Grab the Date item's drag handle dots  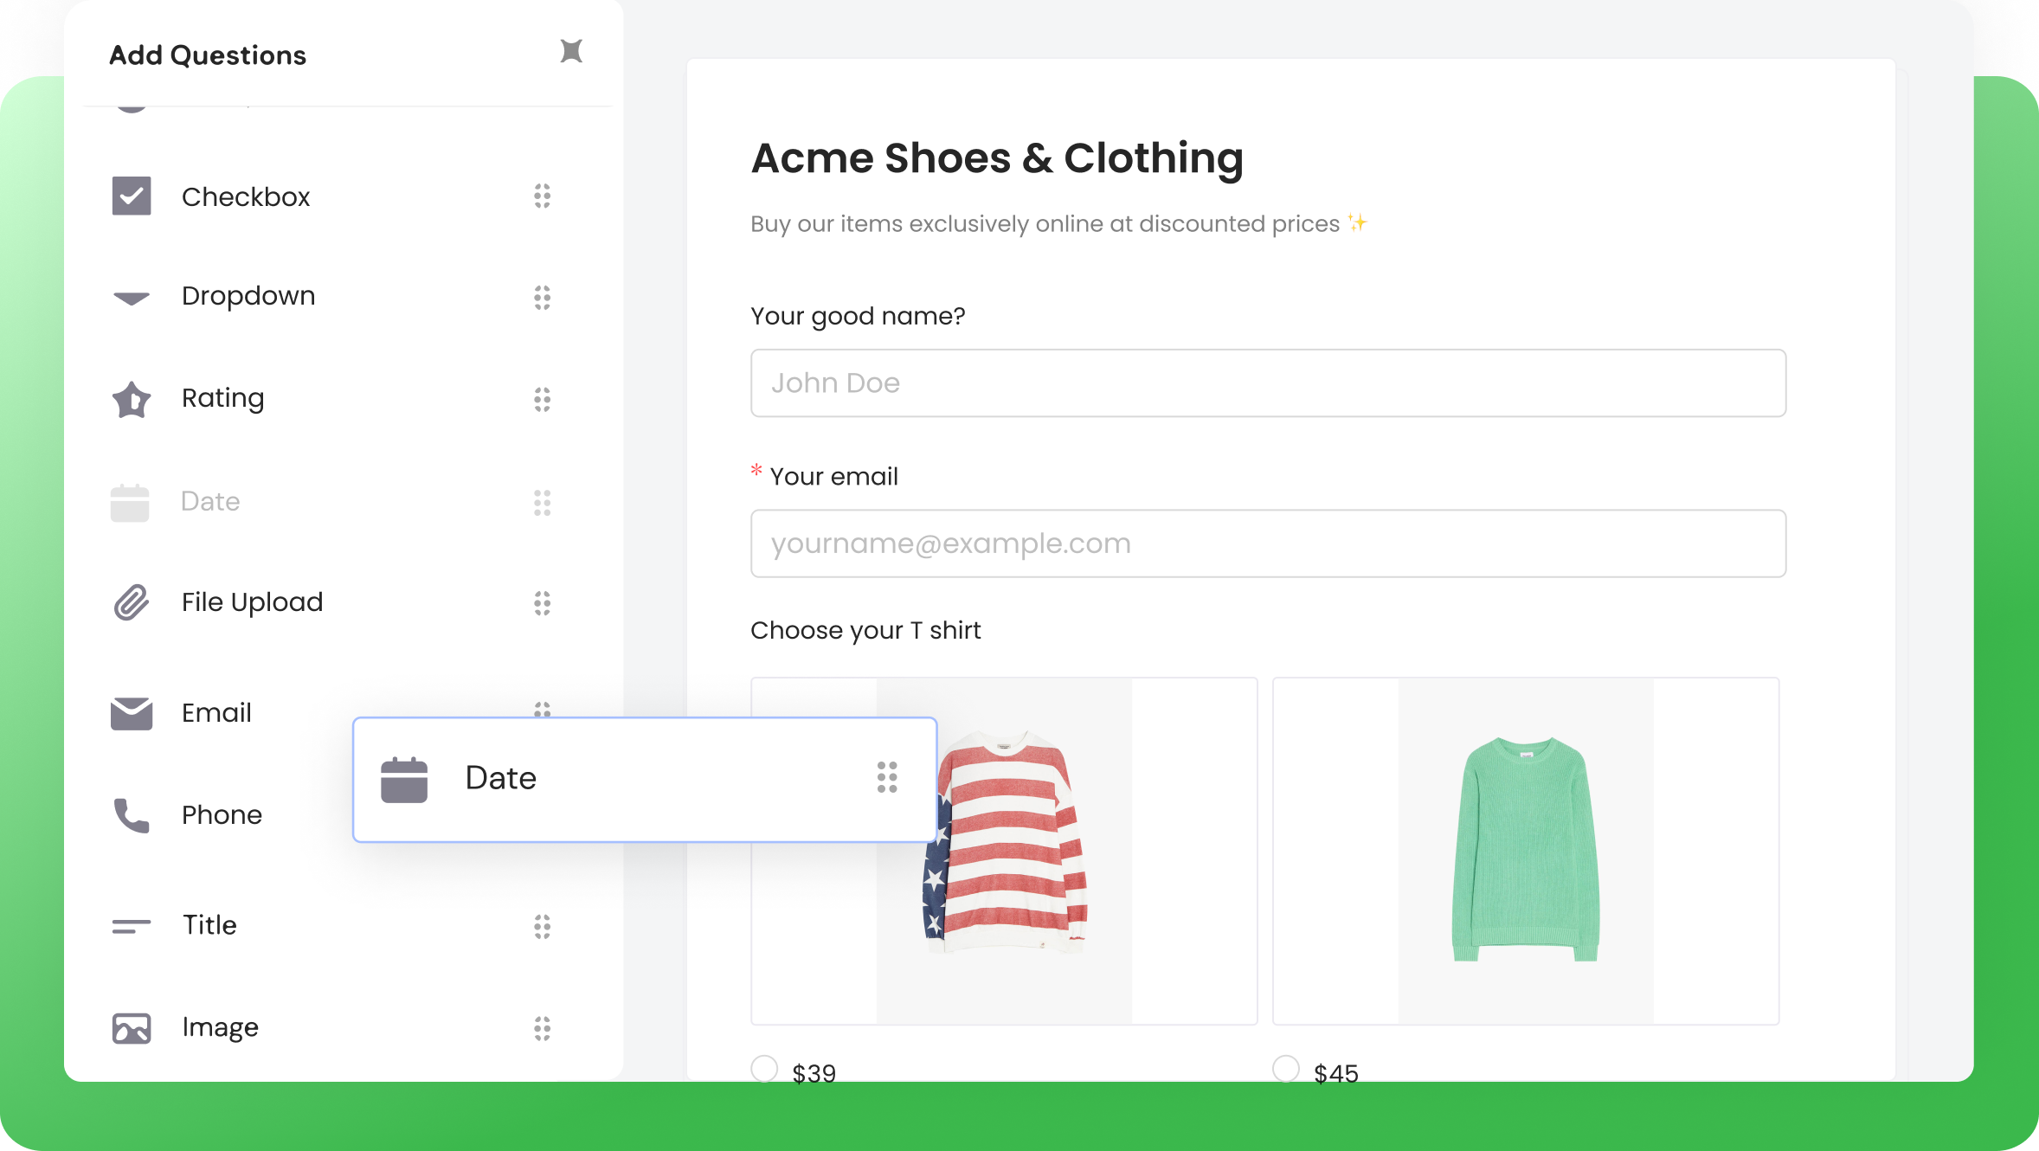click(x=886, y=779)
